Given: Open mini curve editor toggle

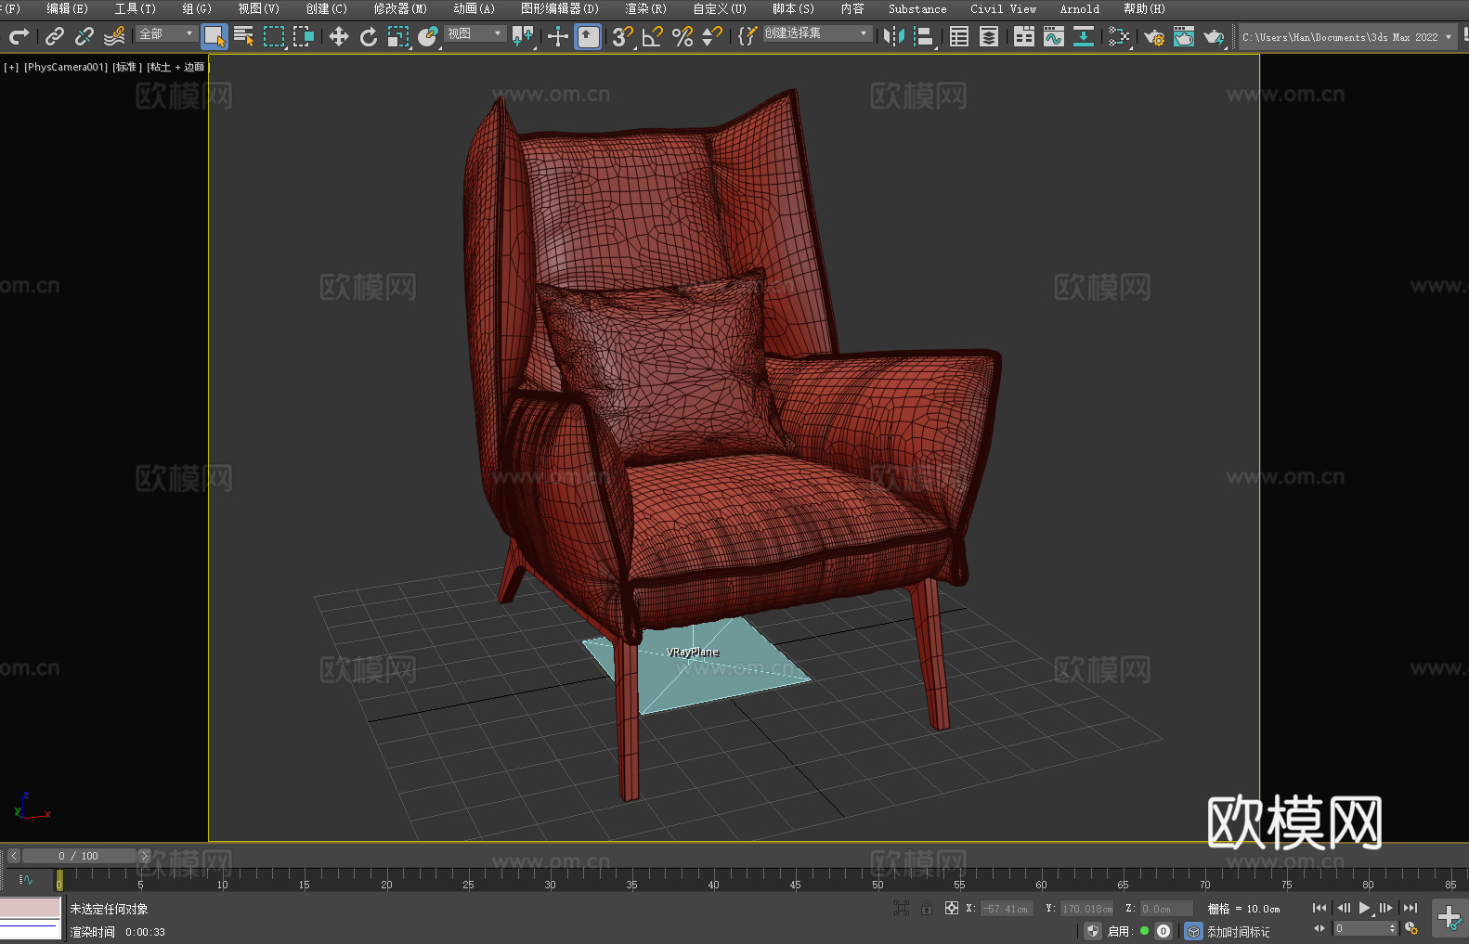Looking at the screenshot, I should pyautogui.click(x=26, y=879).
